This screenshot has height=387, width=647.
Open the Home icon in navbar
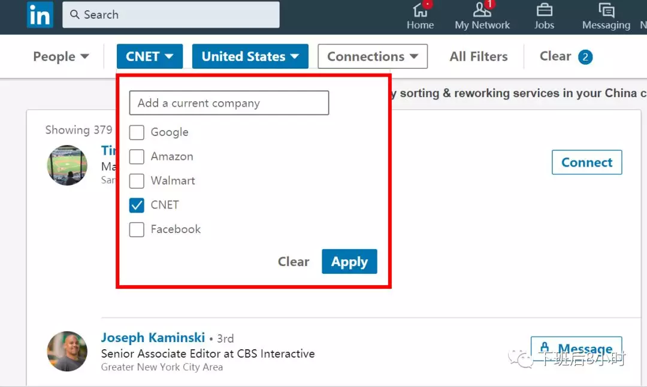point(420,10)
